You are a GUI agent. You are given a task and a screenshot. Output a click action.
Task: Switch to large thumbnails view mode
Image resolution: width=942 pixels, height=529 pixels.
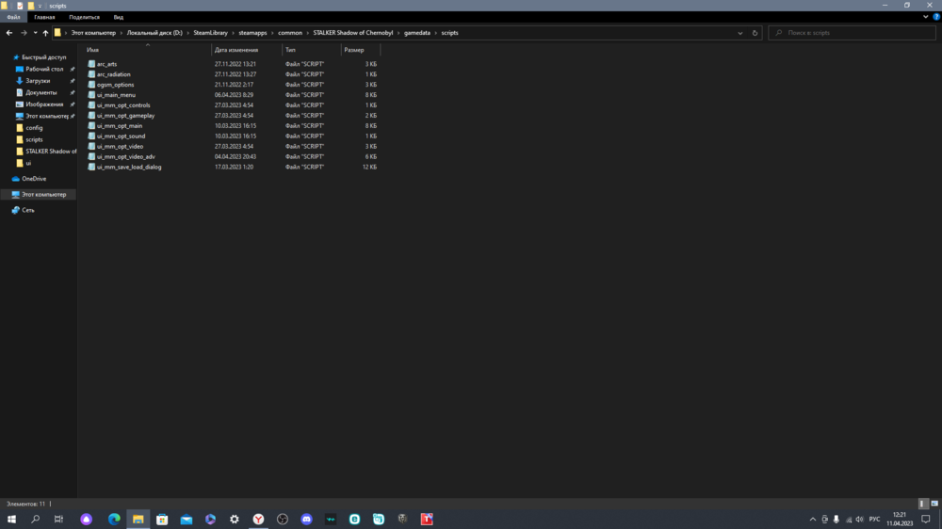(x=934, y=504)
